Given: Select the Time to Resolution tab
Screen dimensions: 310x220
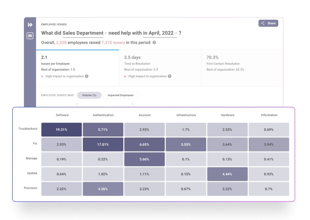Looking at the screenshot, I should tap(160, 68).
